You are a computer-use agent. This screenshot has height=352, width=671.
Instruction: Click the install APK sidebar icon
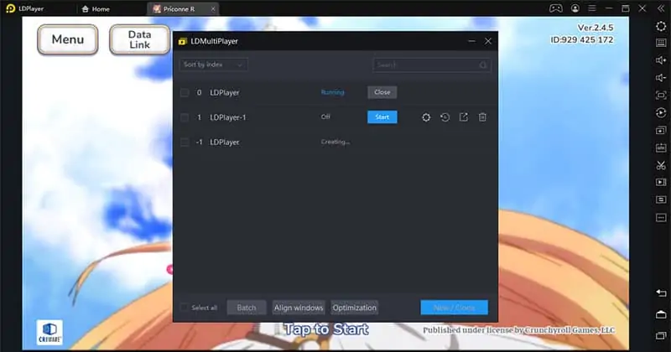(661, 148)
